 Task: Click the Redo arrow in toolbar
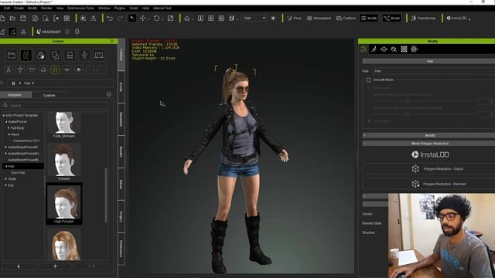point(120,19)
